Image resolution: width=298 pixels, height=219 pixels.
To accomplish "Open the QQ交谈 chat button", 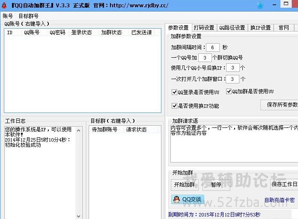I will coord(188,199).
